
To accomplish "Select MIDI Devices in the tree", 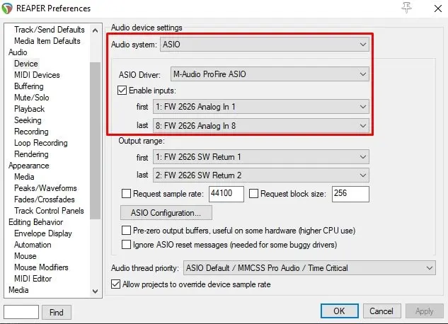I will 37,75.
